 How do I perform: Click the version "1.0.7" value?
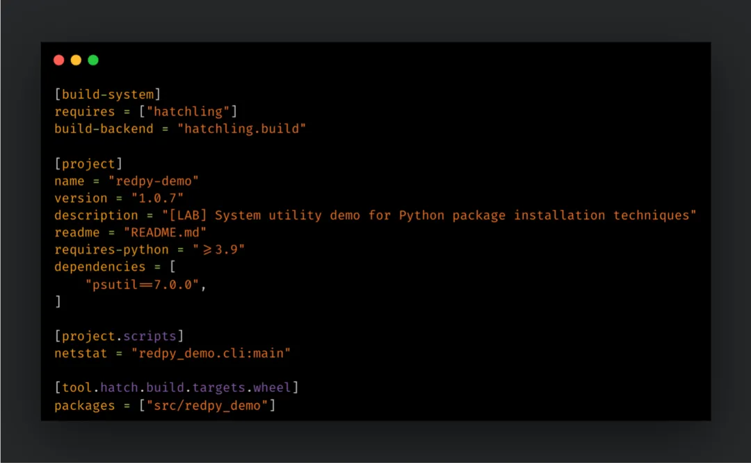pos(158,198)
